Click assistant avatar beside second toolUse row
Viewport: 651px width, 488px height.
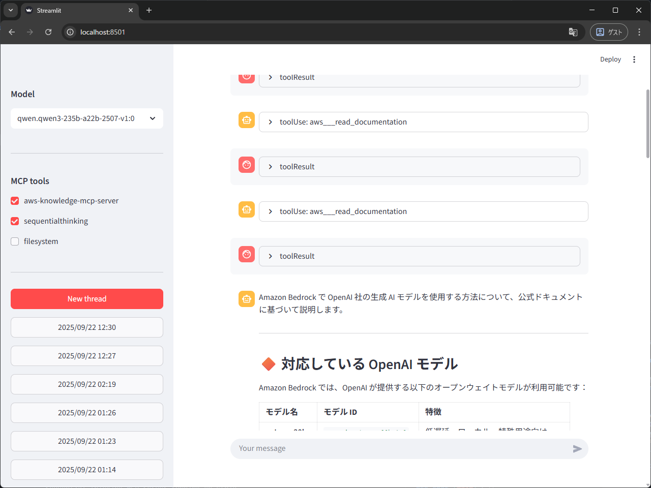pyautogui.click(x=247, y=209)
